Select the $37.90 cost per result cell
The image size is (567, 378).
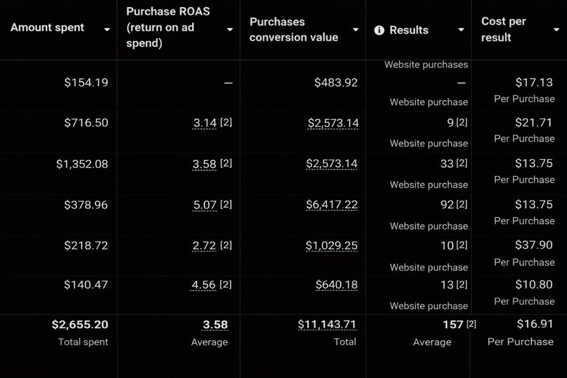[534, 245]
